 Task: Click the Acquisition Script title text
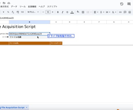(19, 27)
